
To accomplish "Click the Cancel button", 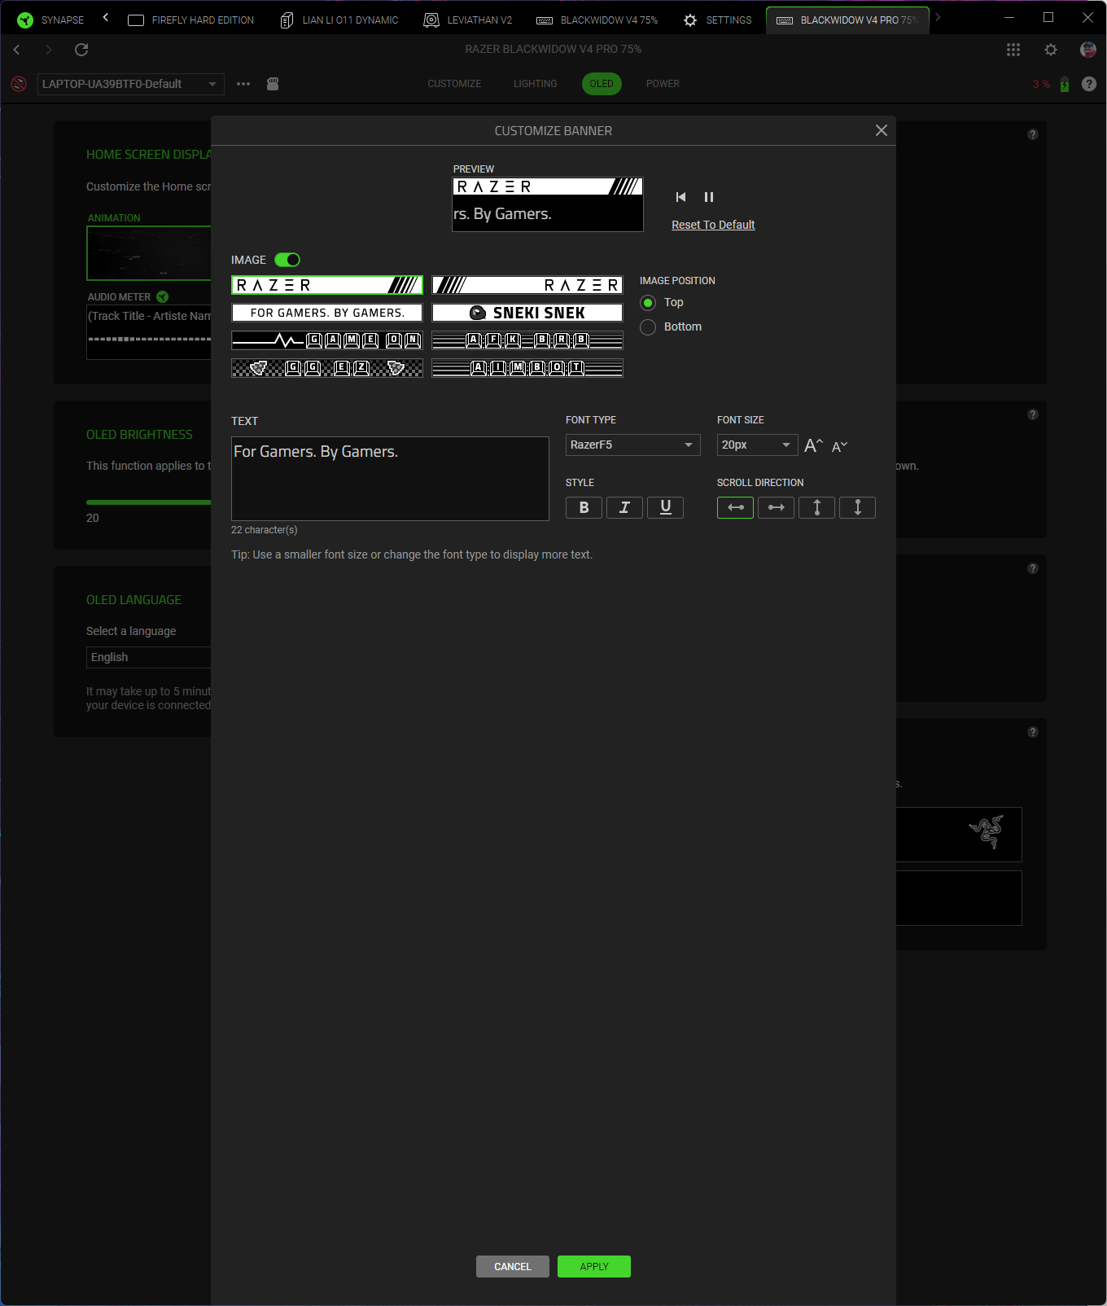I will point(513,1267).
